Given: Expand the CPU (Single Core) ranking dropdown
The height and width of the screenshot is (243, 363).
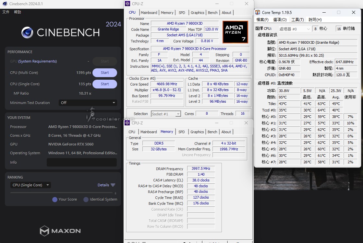Looking at the screenshot, I should coord(30,185).
